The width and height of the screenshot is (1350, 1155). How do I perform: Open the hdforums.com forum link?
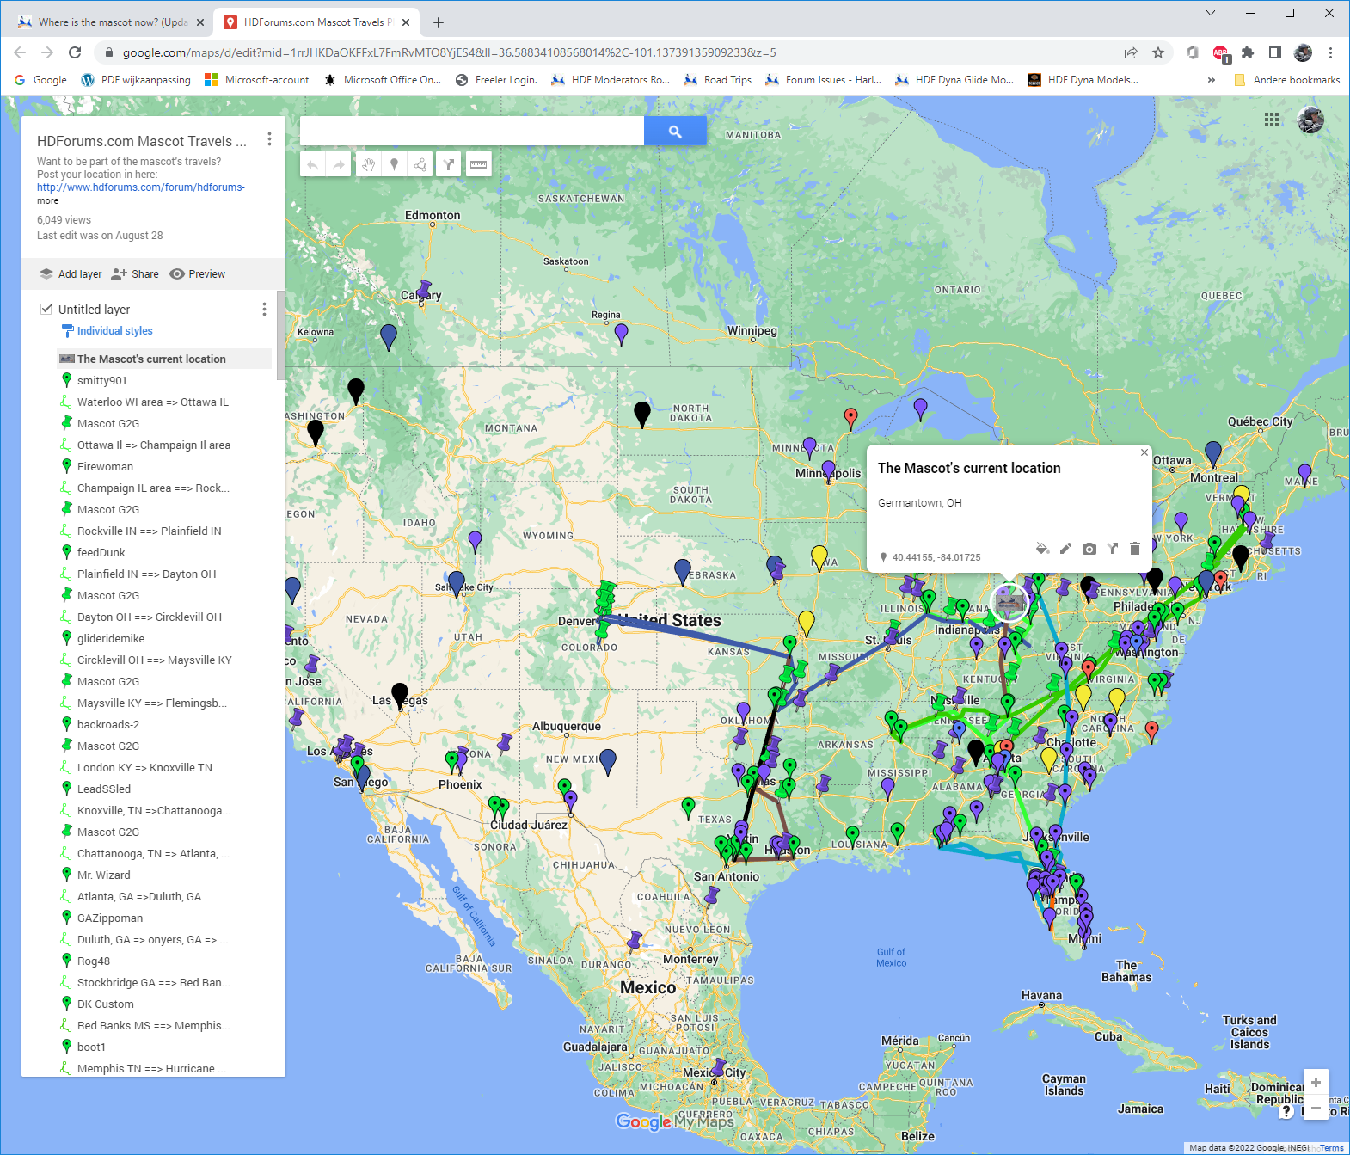pos(140,187)
